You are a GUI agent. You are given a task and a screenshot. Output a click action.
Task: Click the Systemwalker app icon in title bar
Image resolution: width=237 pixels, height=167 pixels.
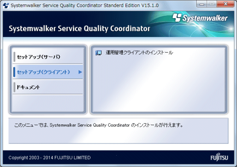point(6,6)
